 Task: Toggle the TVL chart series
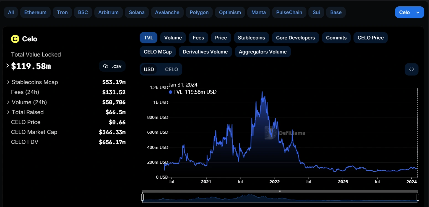[x=149, y=38]
